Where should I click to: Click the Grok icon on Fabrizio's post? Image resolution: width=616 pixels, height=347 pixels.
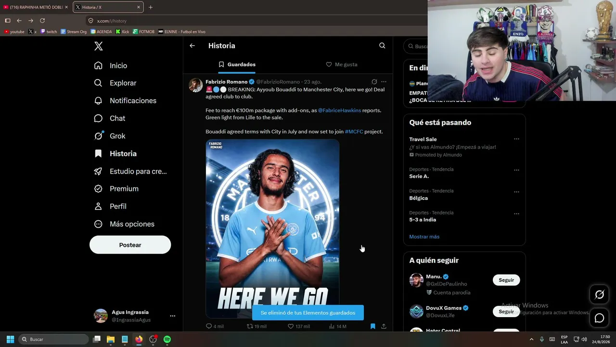tap(374, 82)
